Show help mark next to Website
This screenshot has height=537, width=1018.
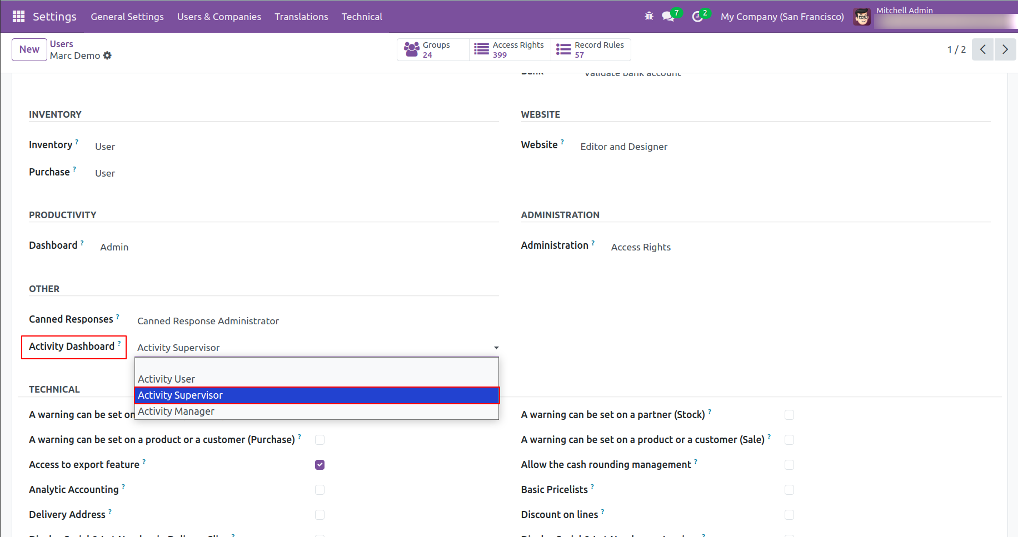[x=562, y=142]
